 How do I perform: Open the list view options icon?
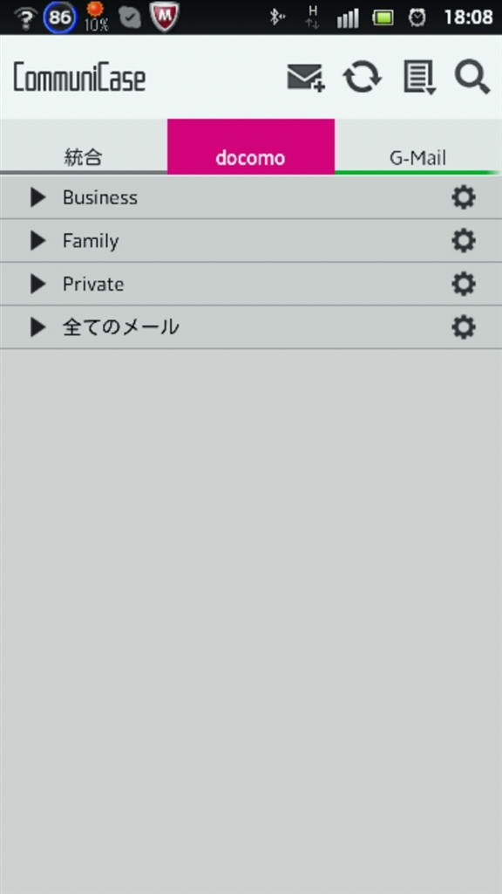coord(420,77)
